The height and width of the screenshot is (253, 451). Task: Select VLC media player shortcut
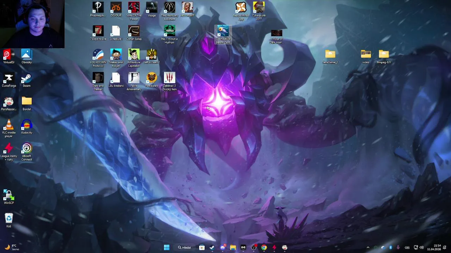(9, 128)
